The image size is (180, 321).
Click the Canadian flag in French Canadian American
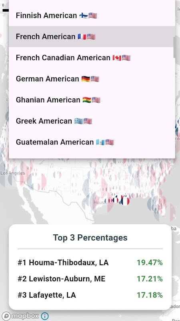point(117,58)
